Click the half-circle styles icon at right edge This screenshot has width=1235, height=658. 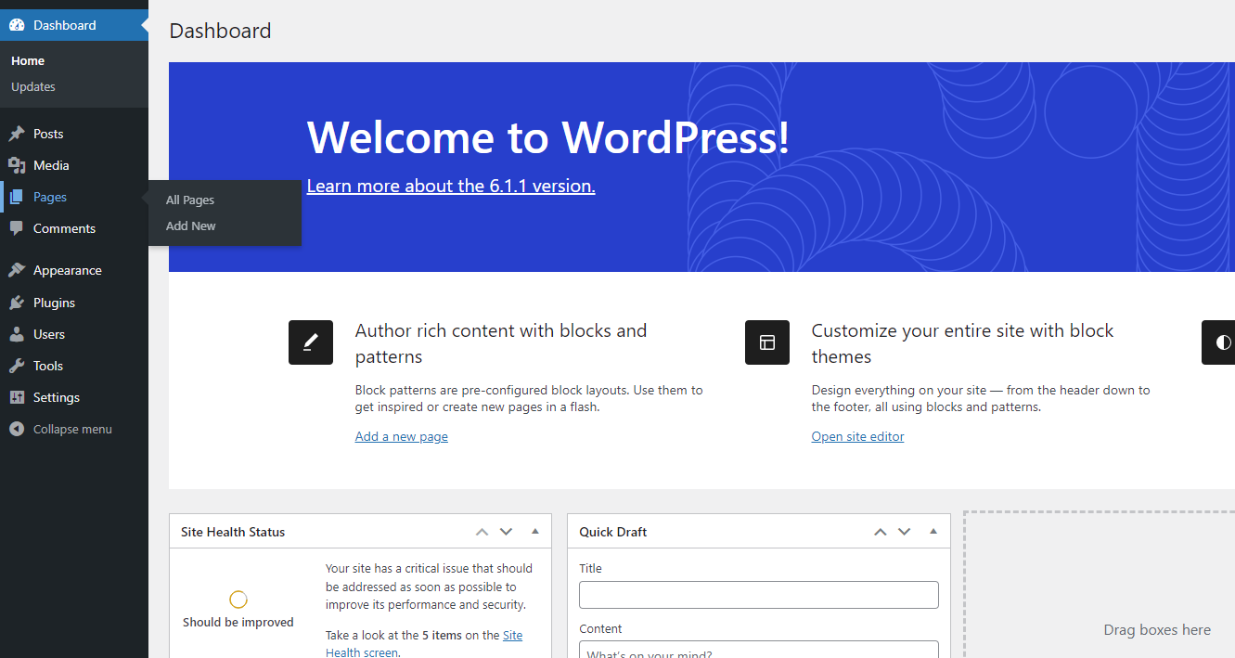click(1218, 342)
